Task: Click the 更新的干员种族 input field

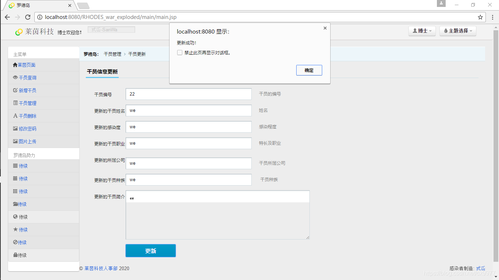Action: [188, 180]
